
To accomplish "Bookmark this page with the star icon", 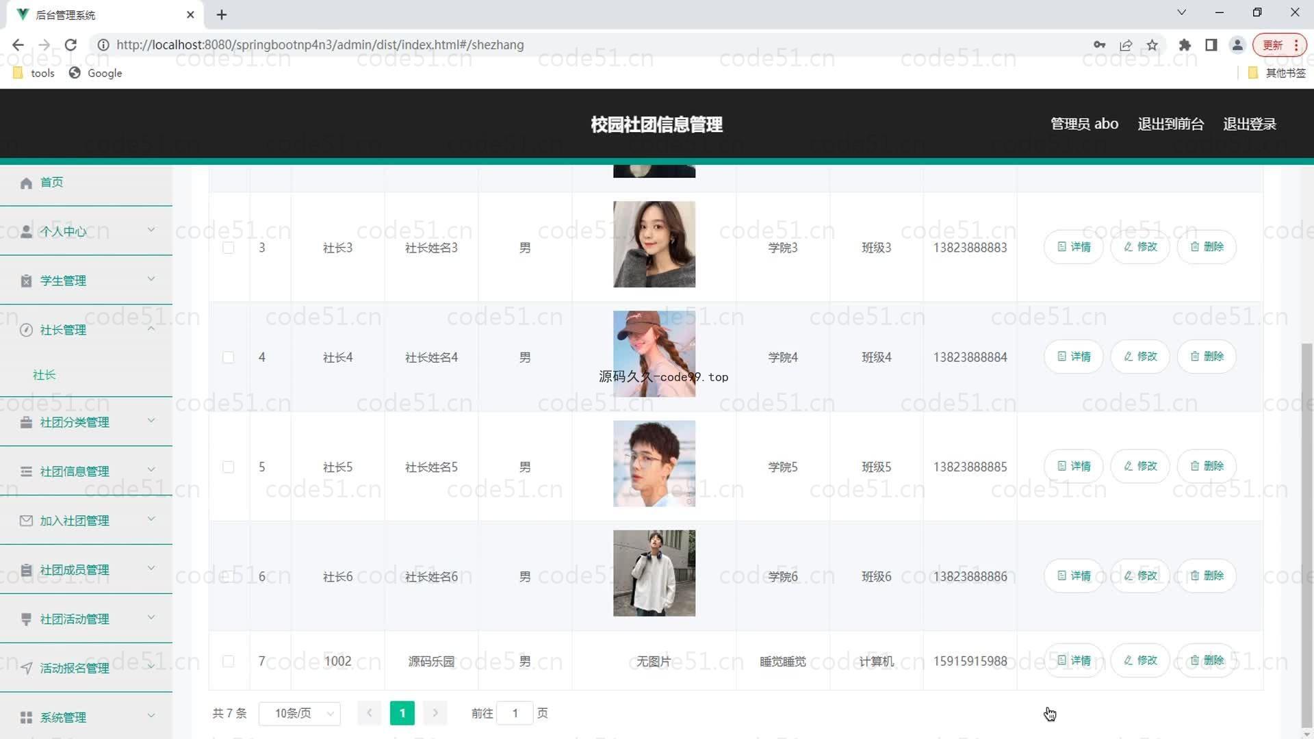I will click(1152, 45).
